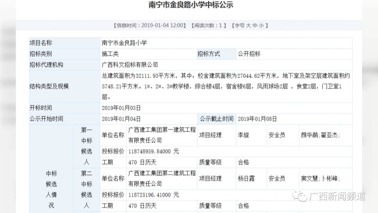Click the 招标类别 label cell

coord(65,54)
